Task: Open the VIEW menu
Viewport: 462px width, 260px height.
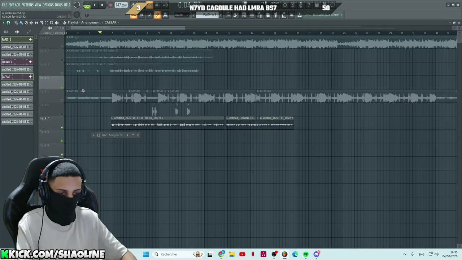Action: [x=38, y=5]
